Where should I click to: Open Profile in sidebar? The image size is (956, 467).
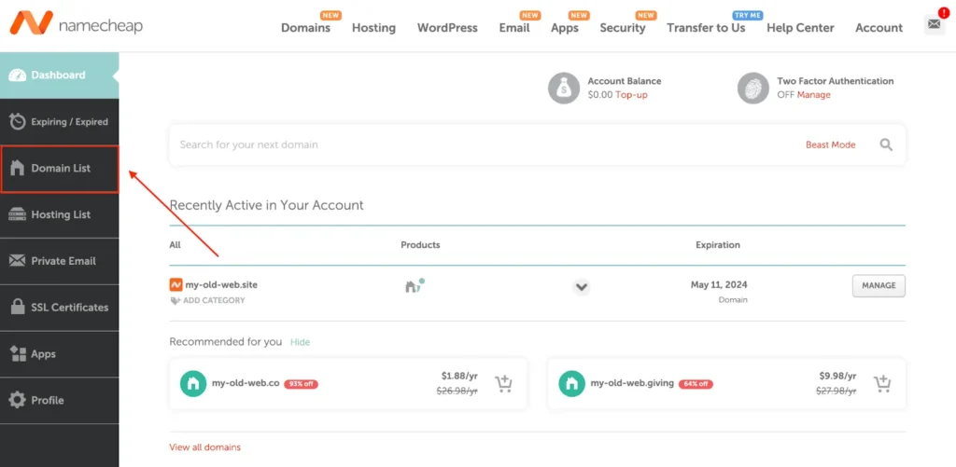(59, 401)
